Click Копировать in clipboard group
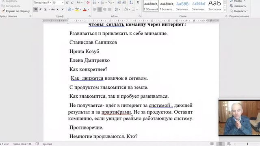260x146 pixels. pyautogui.click(x=11, y=6)
